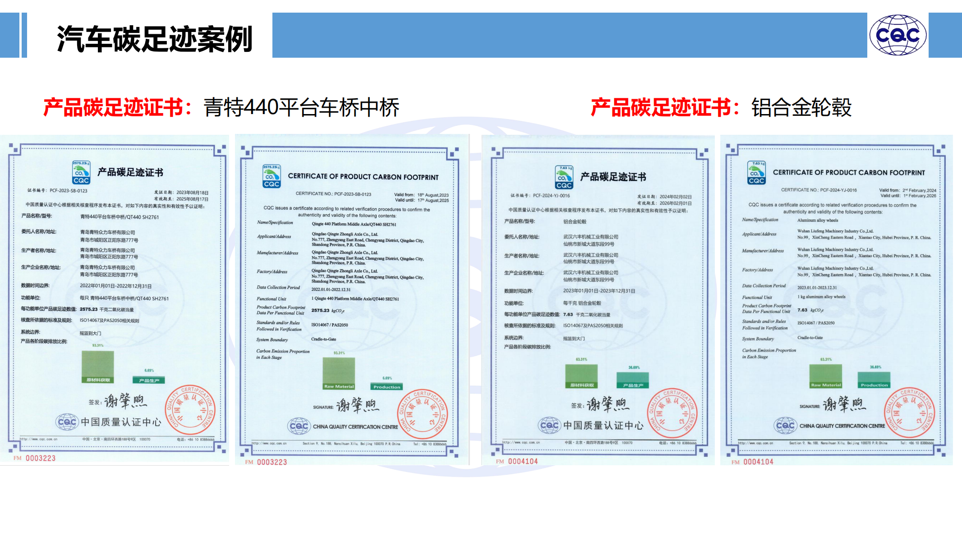Click ISO14067 / PAS2050 on the English wheel certificate
The height and width of the screenshot is (541, 962).
816,323
